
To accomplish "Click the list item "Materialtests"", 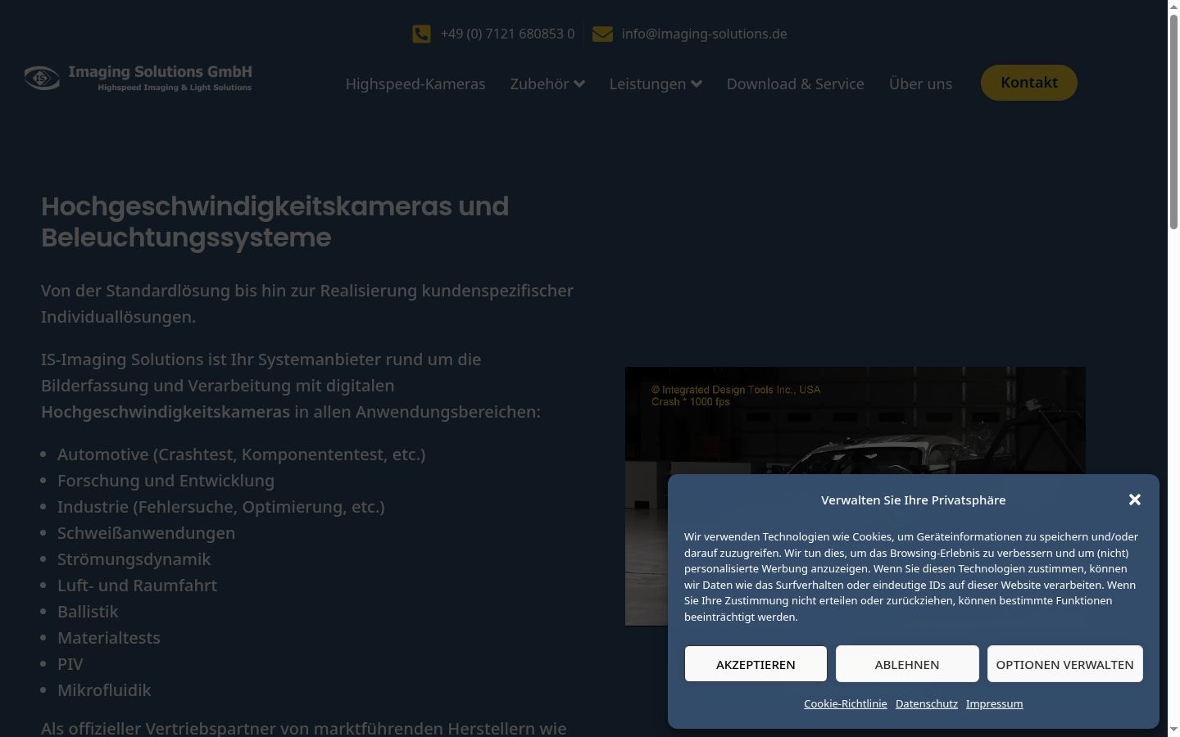I will point(109,638).
